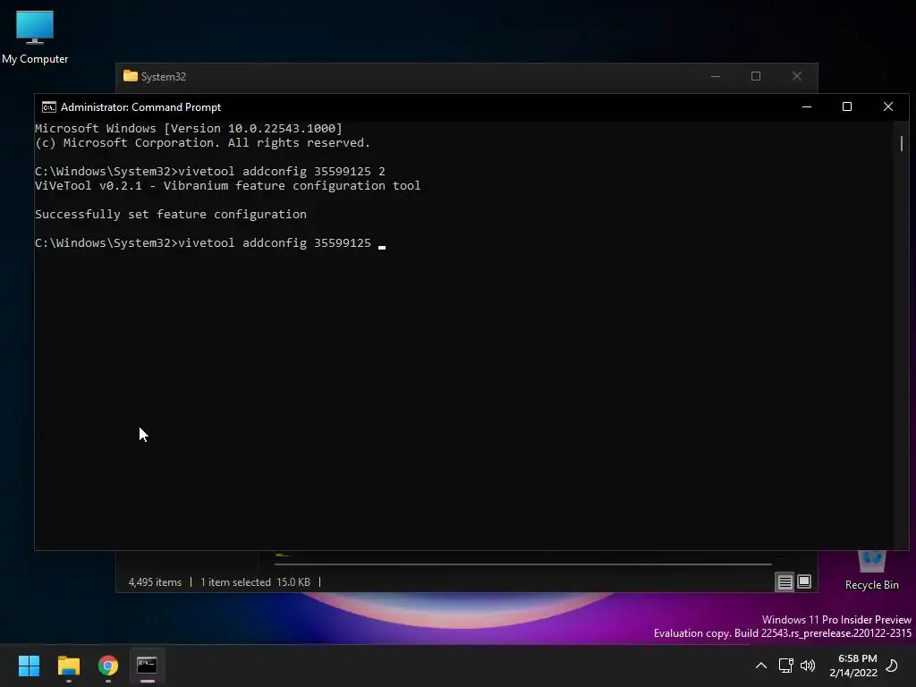This screenshot has width=916, height=687.
Task: Open the network status tray icon
Action: coord(785,666)
